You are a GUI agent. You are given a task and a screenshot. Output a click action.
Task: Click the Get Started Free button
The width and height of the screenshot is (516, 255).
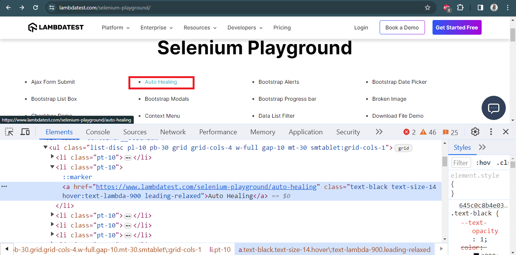point(457,27)
